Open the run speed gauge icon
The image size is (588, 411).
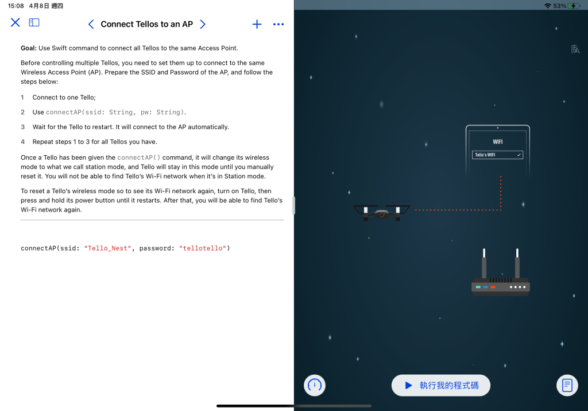pyautogui.click(x=315, y=385)
